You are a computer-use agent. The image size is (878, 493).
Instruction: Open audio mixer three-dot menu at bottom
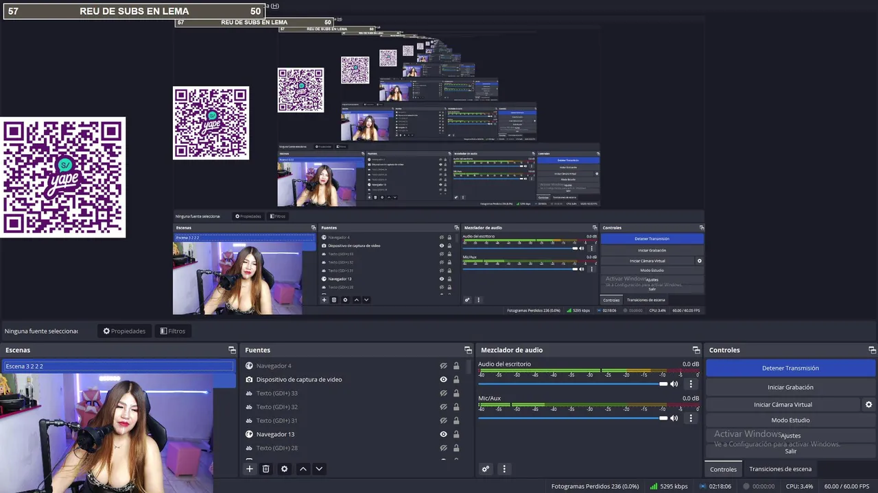(x=504, y=469)
